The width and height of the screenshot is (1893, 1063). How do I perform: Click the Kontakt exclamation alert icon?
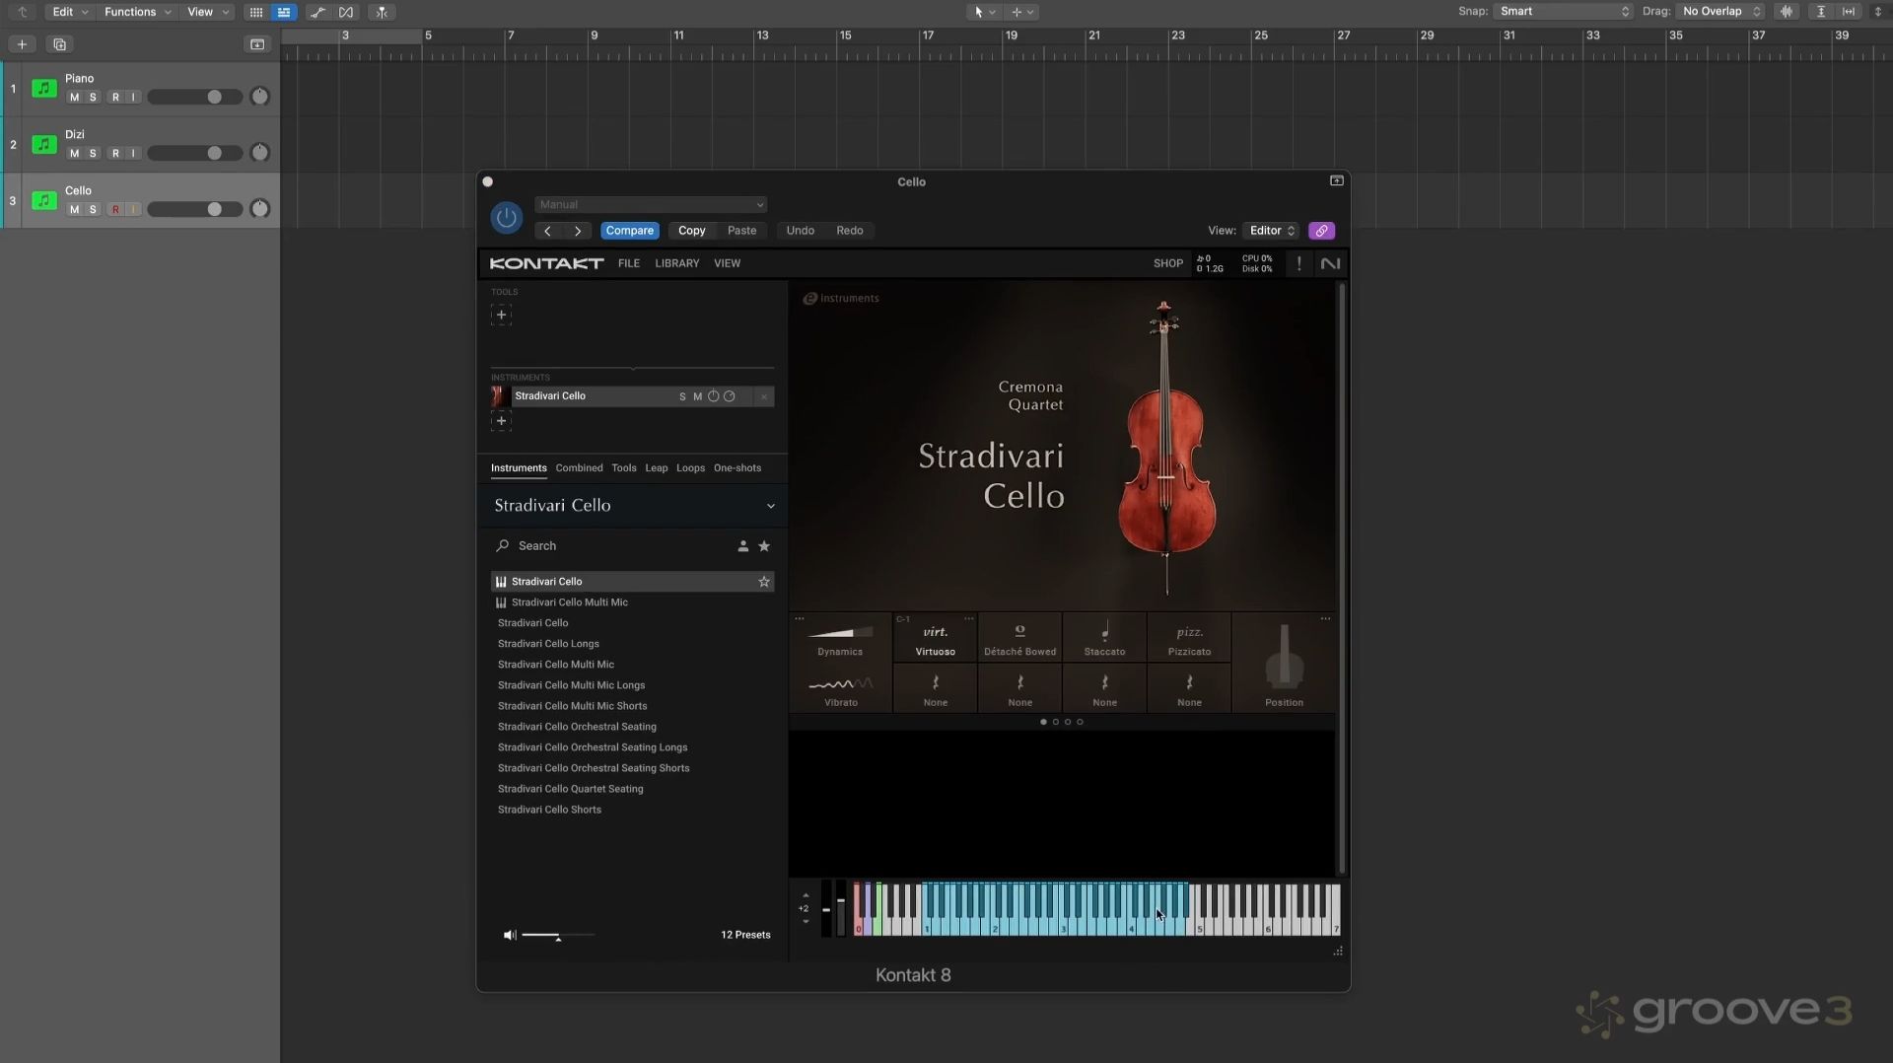[1298, 263]
